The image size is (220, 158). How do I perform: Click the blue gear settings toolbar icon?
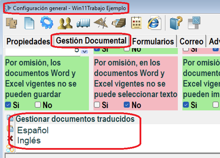(x=47, y=23)
